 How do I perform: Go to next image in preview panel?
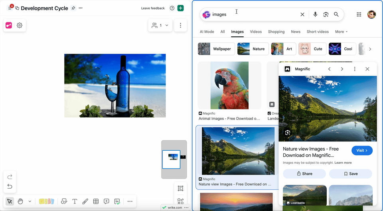point(342,69)
